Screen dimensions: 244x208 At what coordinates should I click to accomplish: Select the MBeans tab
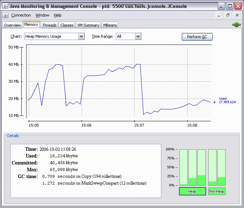tap(110, 25)
